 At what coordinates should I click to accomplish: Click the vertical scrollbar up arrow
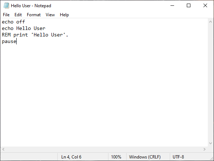(x=210, y=22)
